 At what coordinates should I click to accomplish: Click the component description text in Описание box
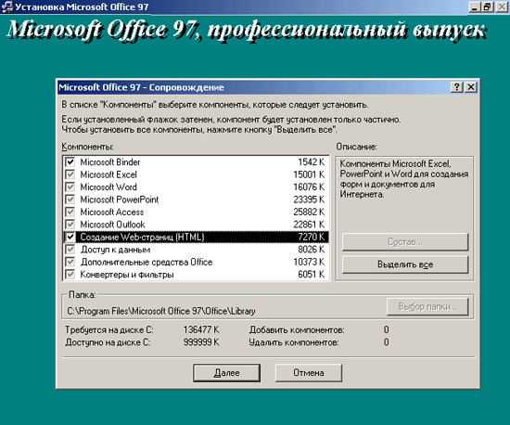pyautogui.click(x=404, y=179)
